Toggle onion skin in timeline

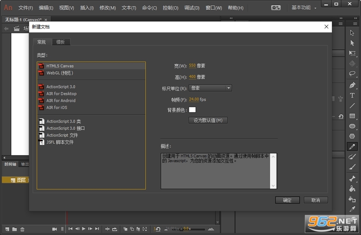point(125,229)
